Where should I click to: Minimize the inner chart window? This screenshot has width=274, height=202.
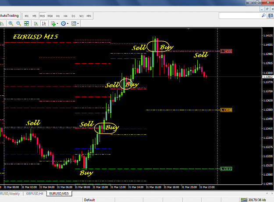click(x=262, y=9)
